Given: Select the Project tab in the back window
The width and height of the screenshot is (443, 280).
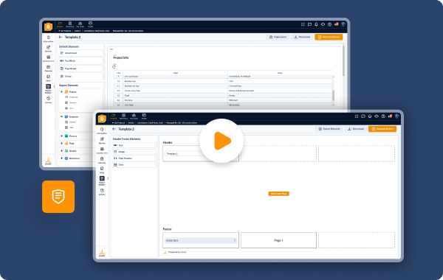Looking at the screenshot, I should (60, 24).
